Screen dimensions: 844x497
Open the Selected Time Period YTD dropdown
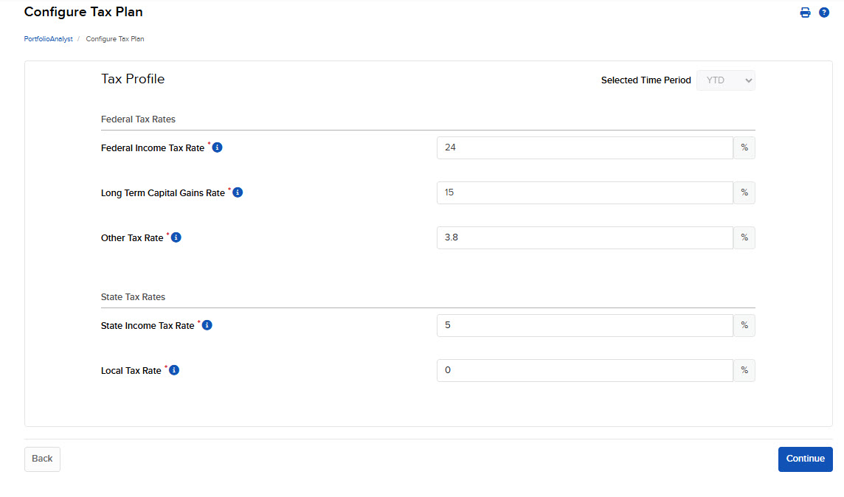point(725,80)
